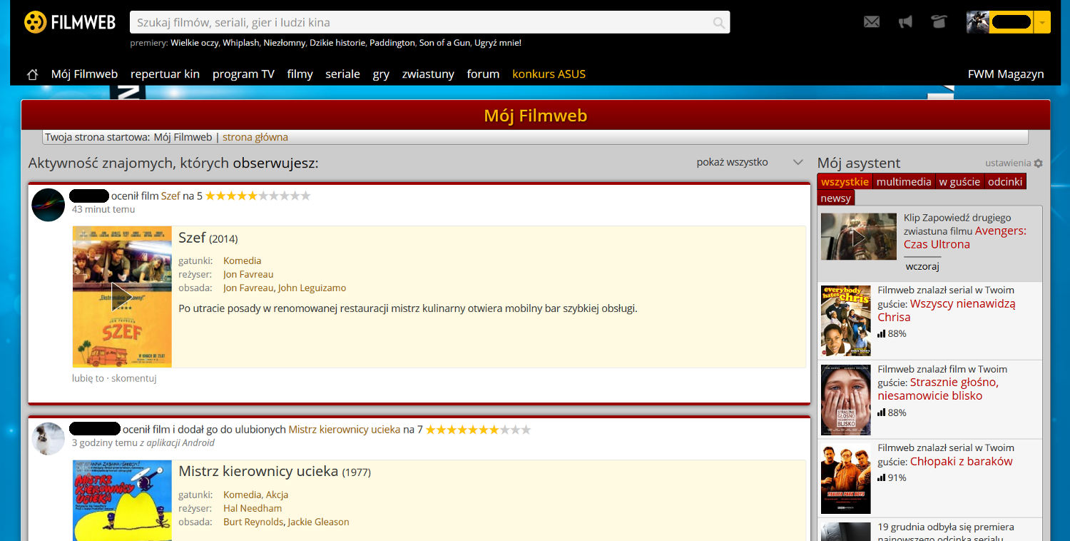Open Mistrz kierownicy ucieka (1977) title
This screenshot has height=541, width=1070.
[275, 472]
